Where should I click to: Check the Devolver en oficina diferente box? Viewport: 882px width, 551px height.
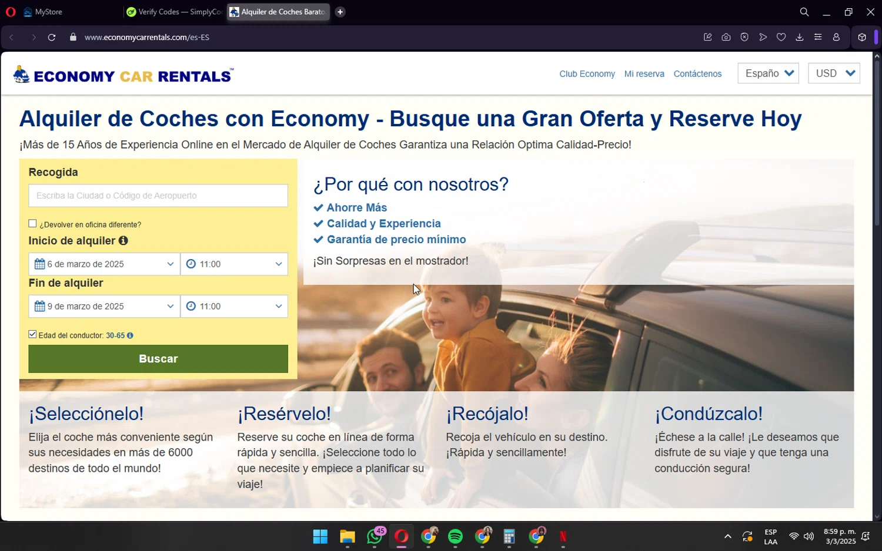[x=32, y=223]
